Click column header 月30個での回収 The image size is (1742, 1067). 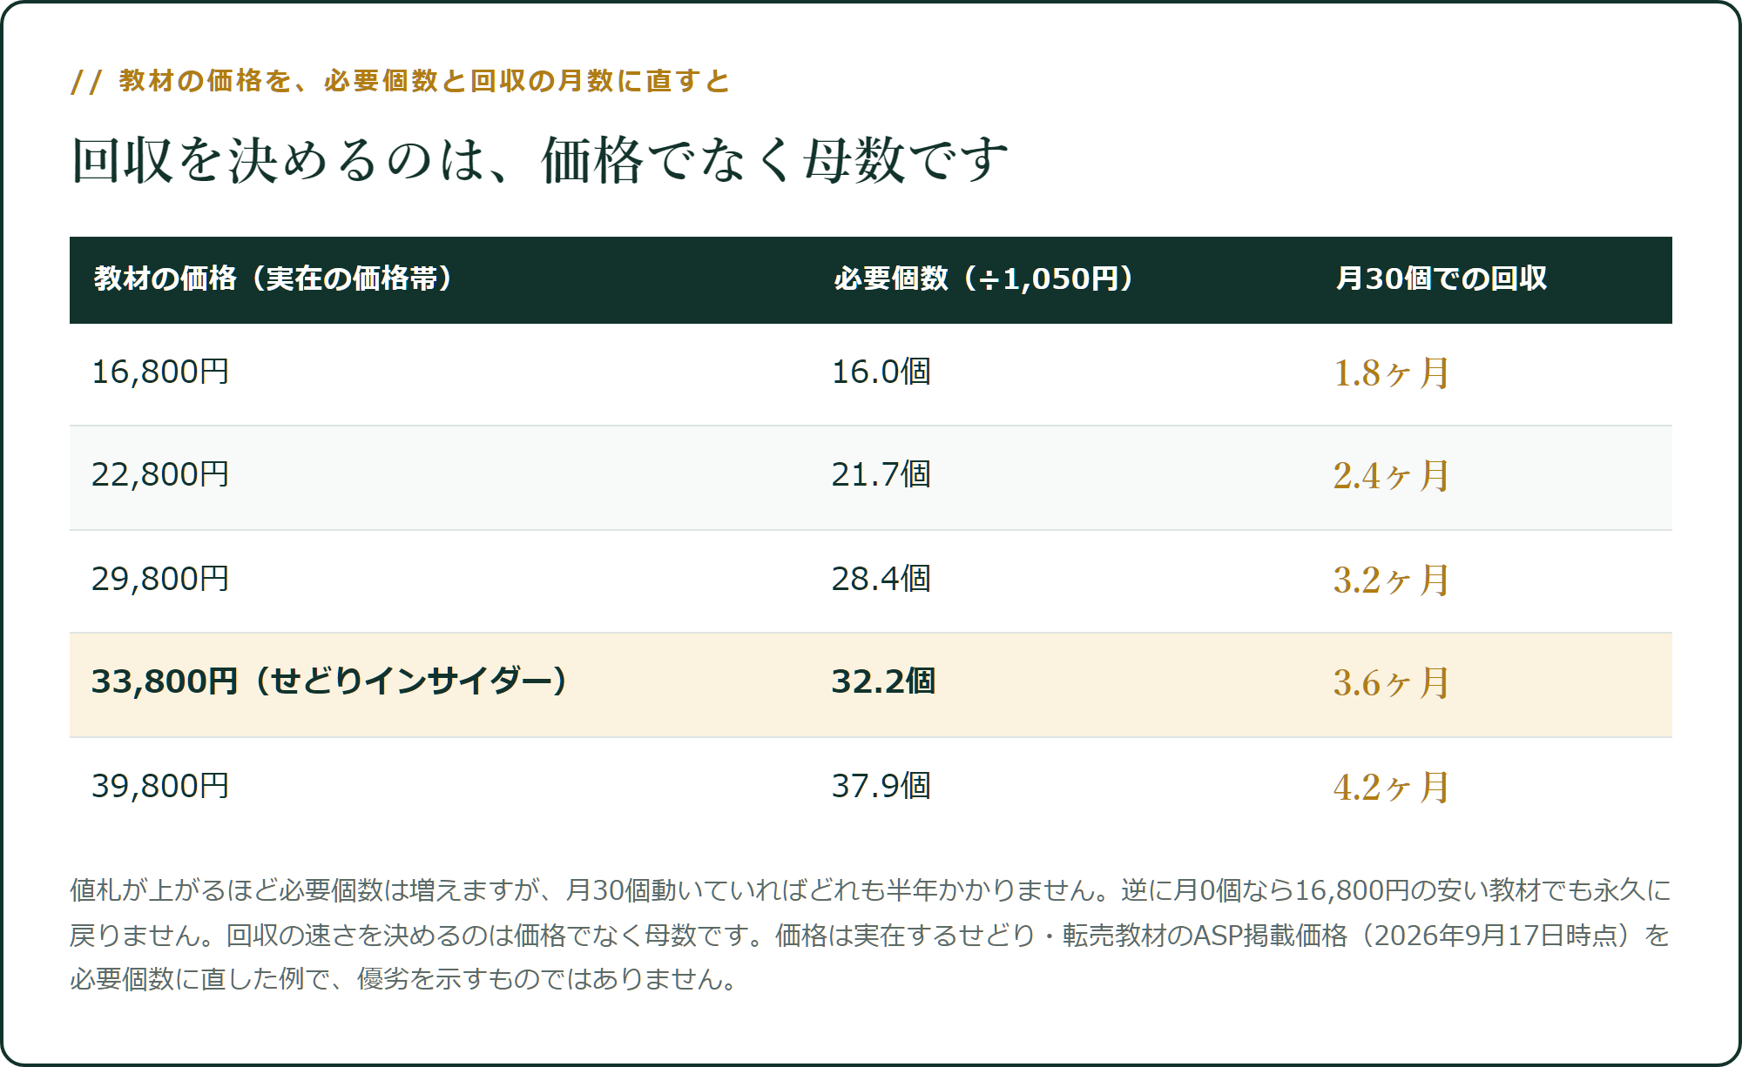[1442, 278]
